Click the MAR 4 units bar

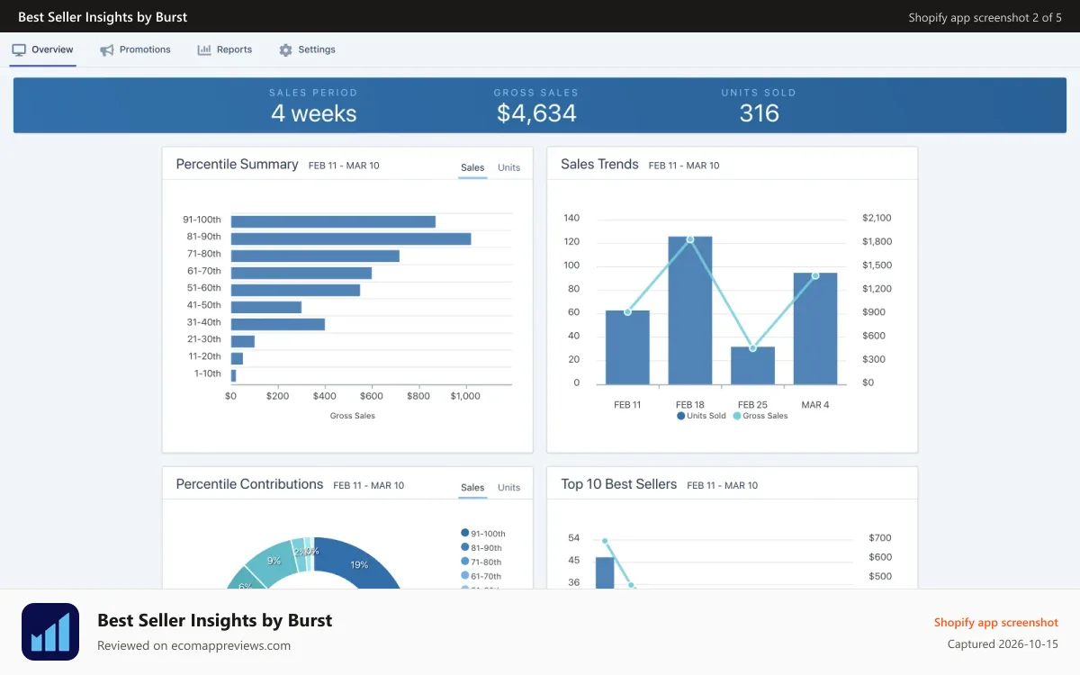point(815,328)
